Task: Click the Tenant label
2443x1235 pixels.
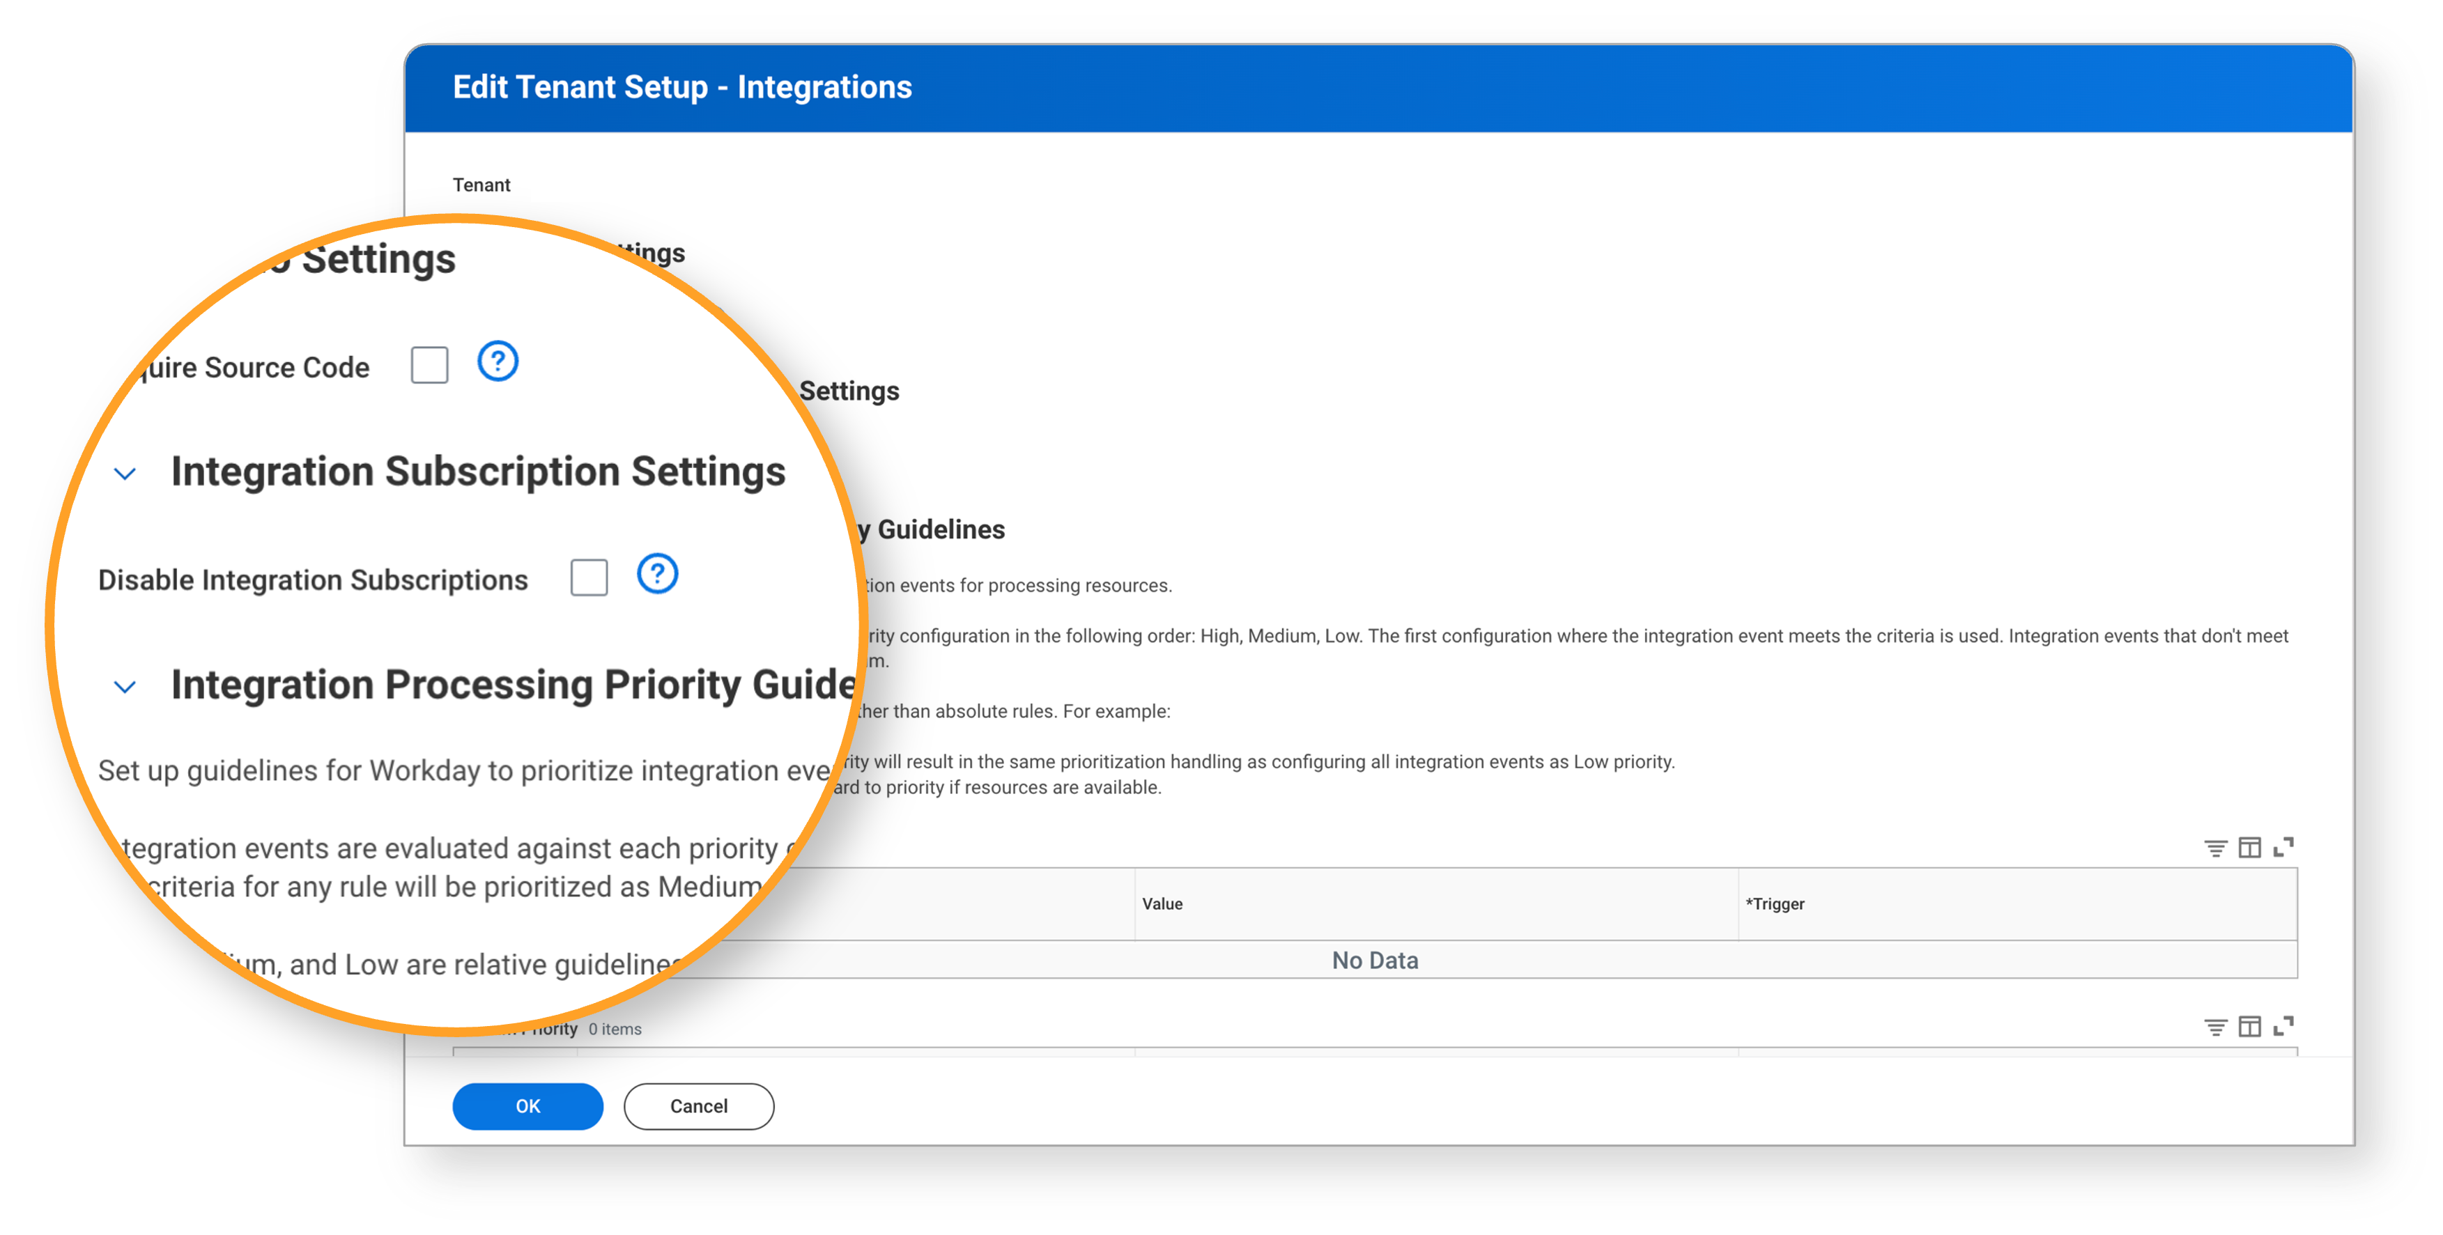Action: pos(481,185)
